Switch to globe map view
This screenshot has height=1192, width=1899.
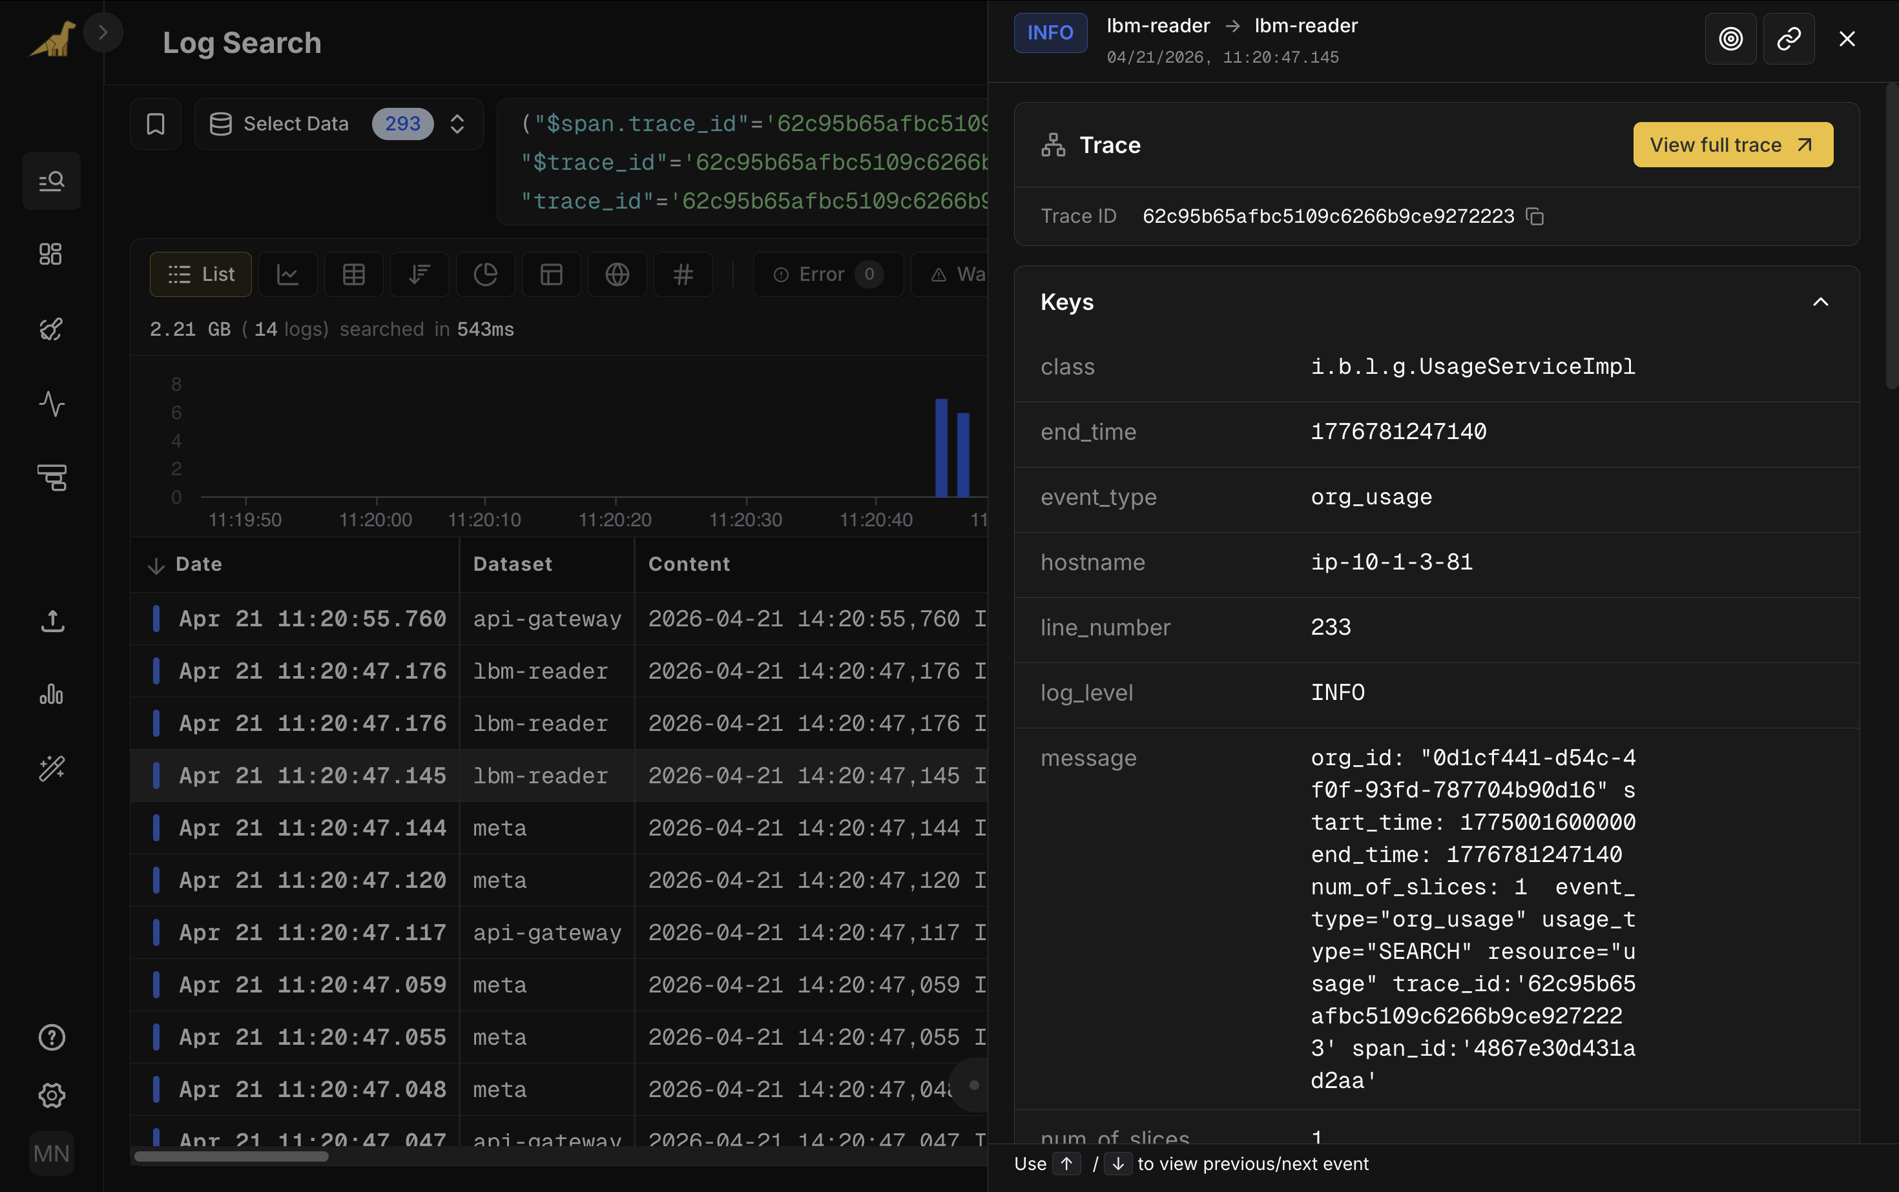tap(617, 274)
